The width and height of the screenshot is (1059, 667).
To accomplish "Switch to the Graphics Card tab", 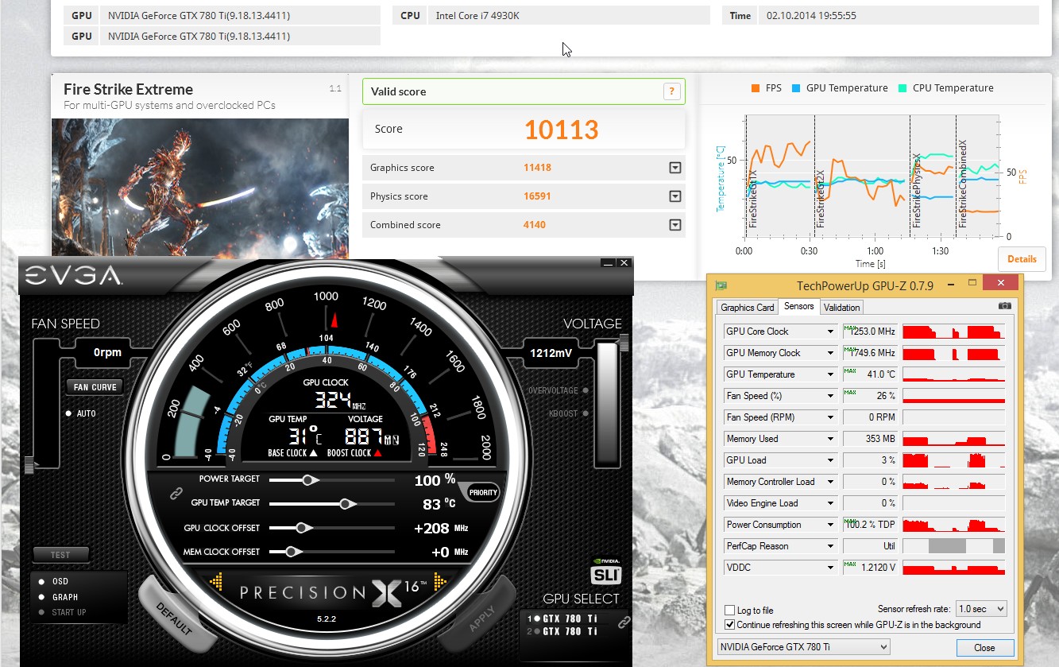I will pos(748,308).
